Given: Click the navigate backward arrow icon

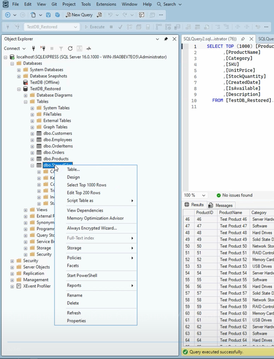Looking at the screenshot, I should (x=7, y=15).
